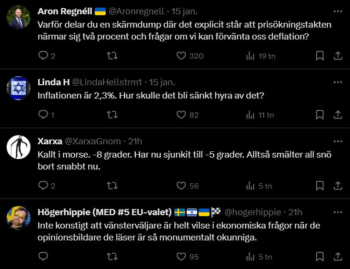Retweet Xarxa's post about temperature

pyautogui.click(x=112, y=186)
